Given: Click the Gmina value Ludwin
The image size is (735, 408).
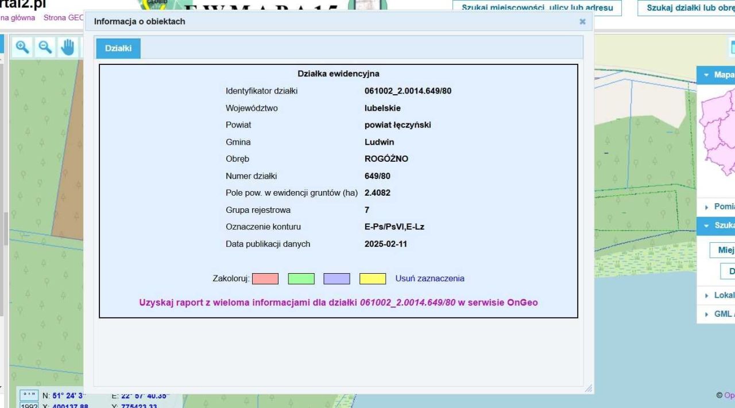Looking at the screenshot, I should click(378, 142).
